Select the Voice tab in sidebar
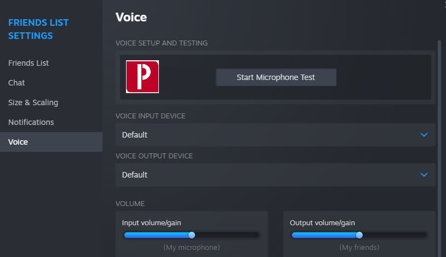This screenshot has height=257, width=446. coord(18,142)
